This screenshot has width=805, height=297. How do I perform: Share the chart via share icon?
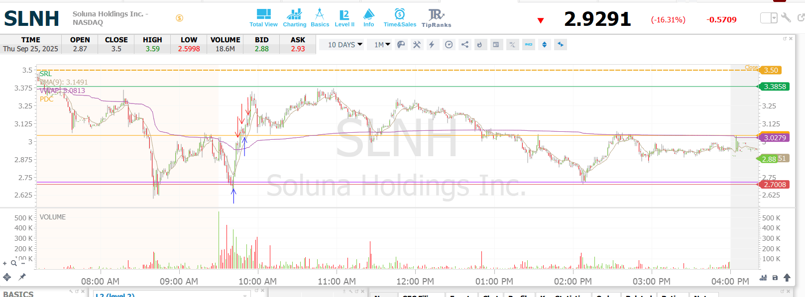(x=464, y=45)
